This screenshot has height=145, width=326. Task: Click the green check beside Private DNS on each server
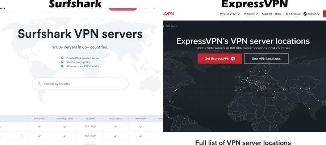pyautogui.click(x=62, y=58)
